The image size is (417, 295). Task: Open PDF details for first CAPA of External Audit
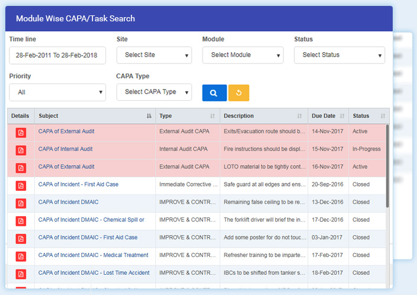click(x=21, y=132)
